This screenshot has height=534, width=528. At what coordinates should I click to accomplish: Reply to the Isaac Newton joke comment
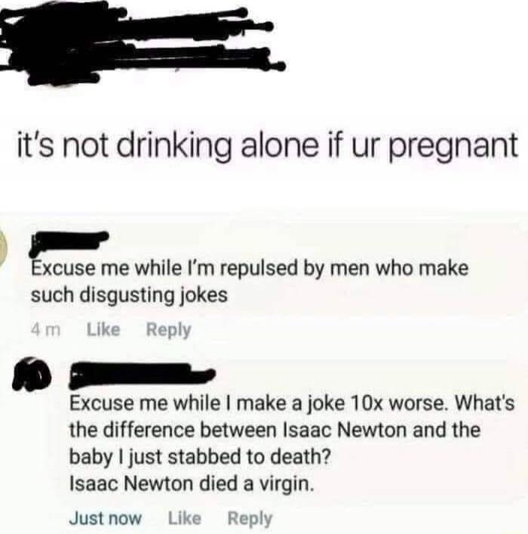(x=250, y=520)
